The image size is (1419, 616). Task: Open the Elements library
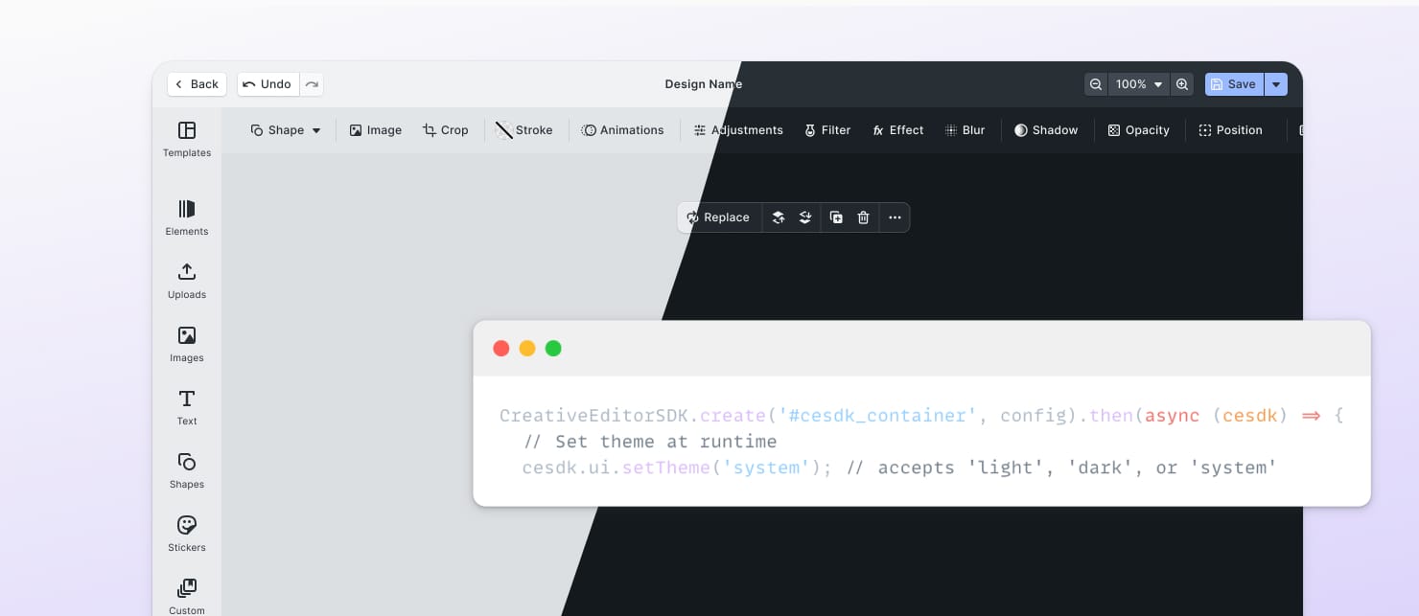187,217
